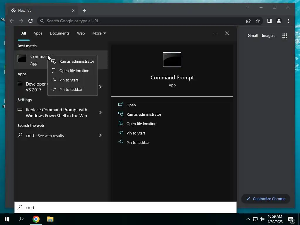Click shield icon beside preview Run as administrator
This screenshot has width=300, height=225.
click(x=120, y=114)
